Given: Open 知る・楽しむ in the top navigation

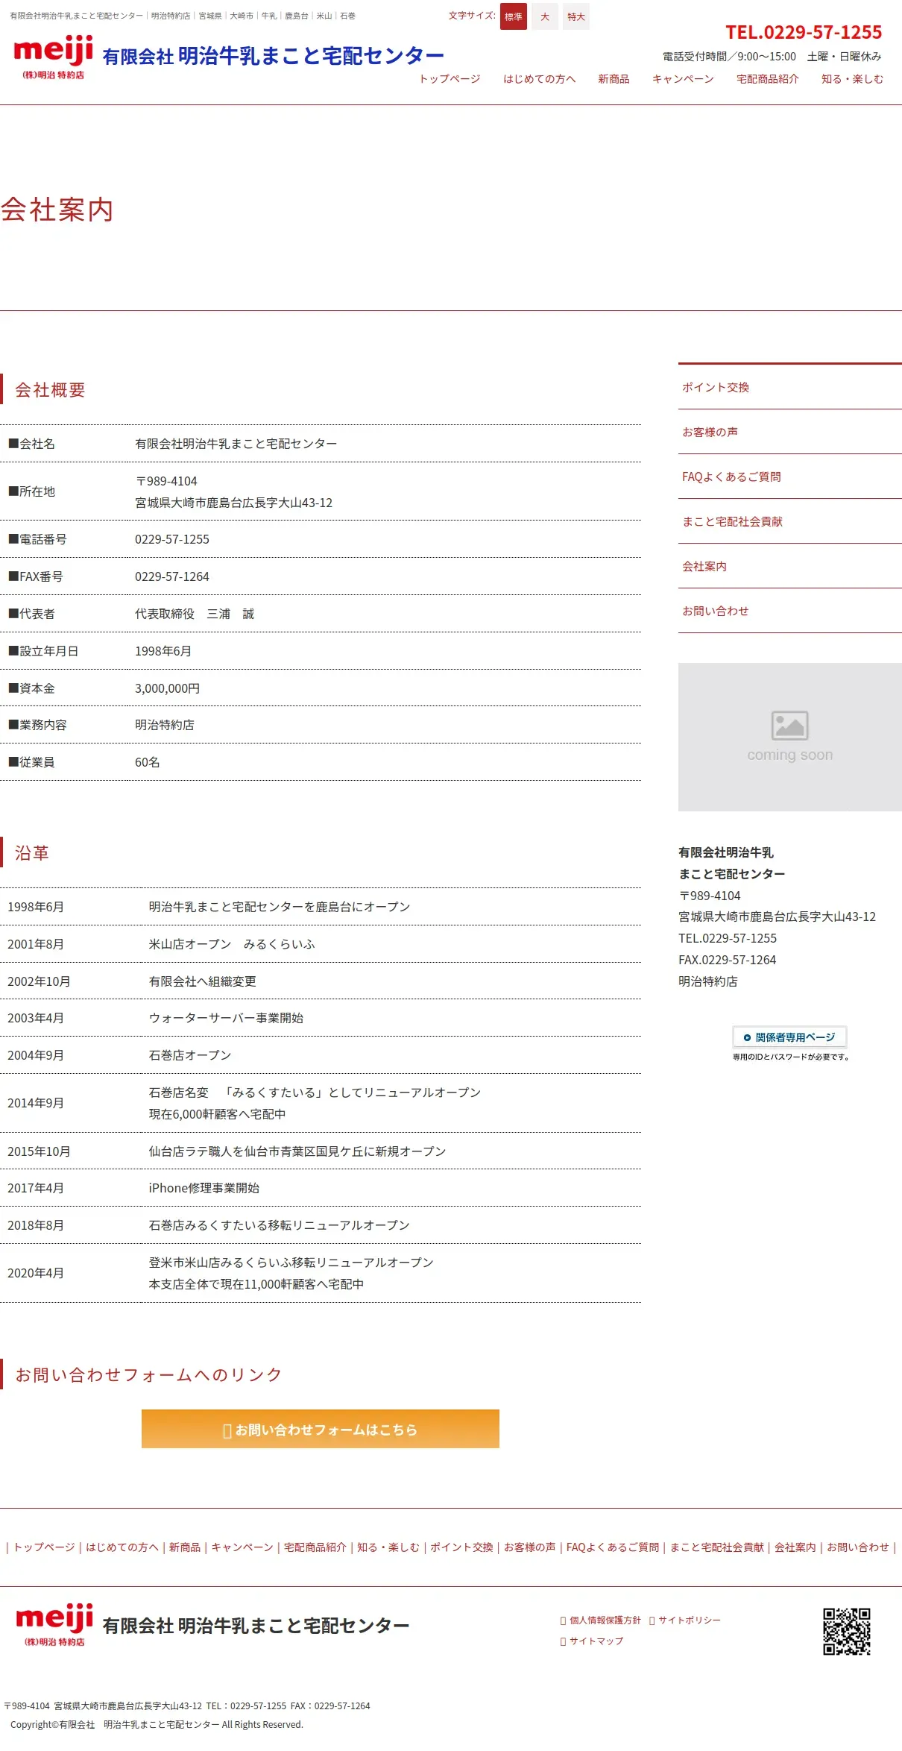Looking at the screenshot, I should point(852,79).
